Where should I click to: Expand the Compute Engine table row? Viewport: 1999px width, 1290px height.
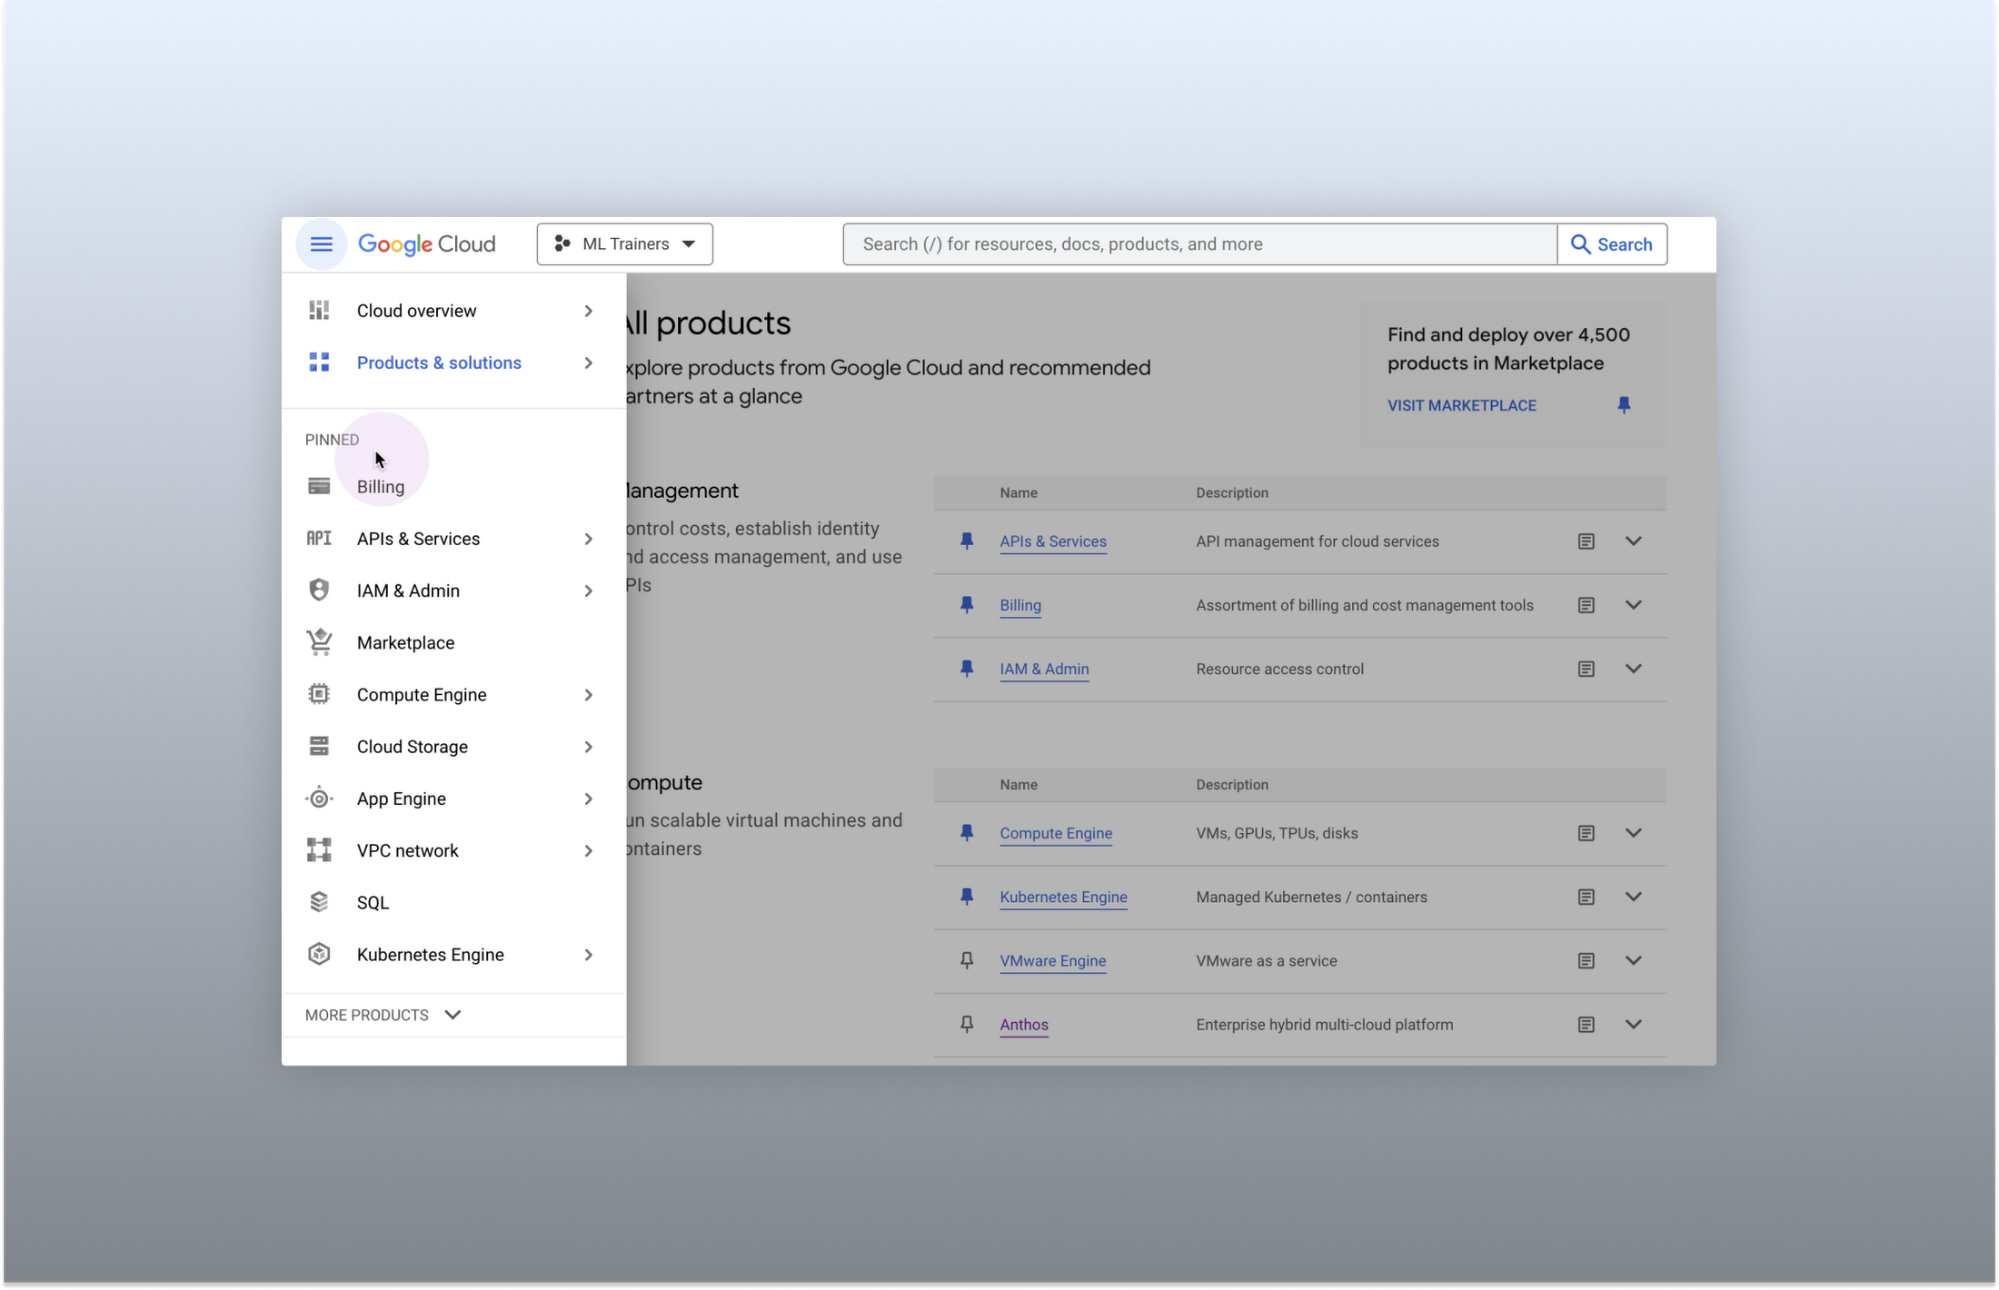pyautogui.click(x=1633, y=833)
